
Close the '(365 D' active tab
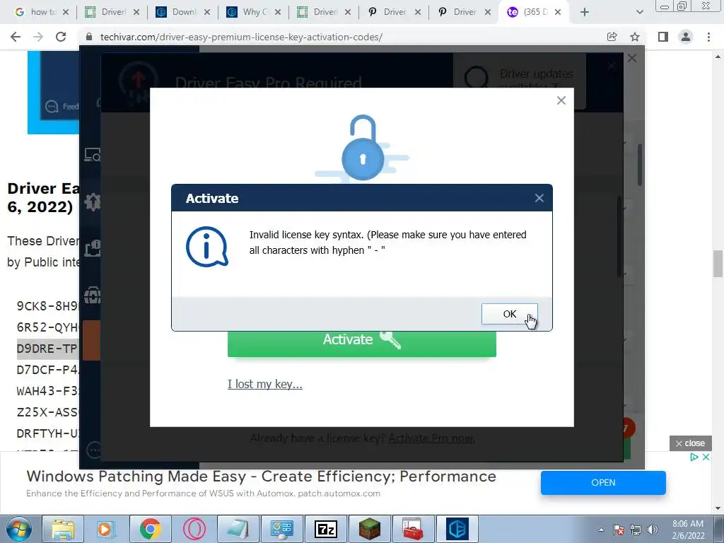[558, 12]
